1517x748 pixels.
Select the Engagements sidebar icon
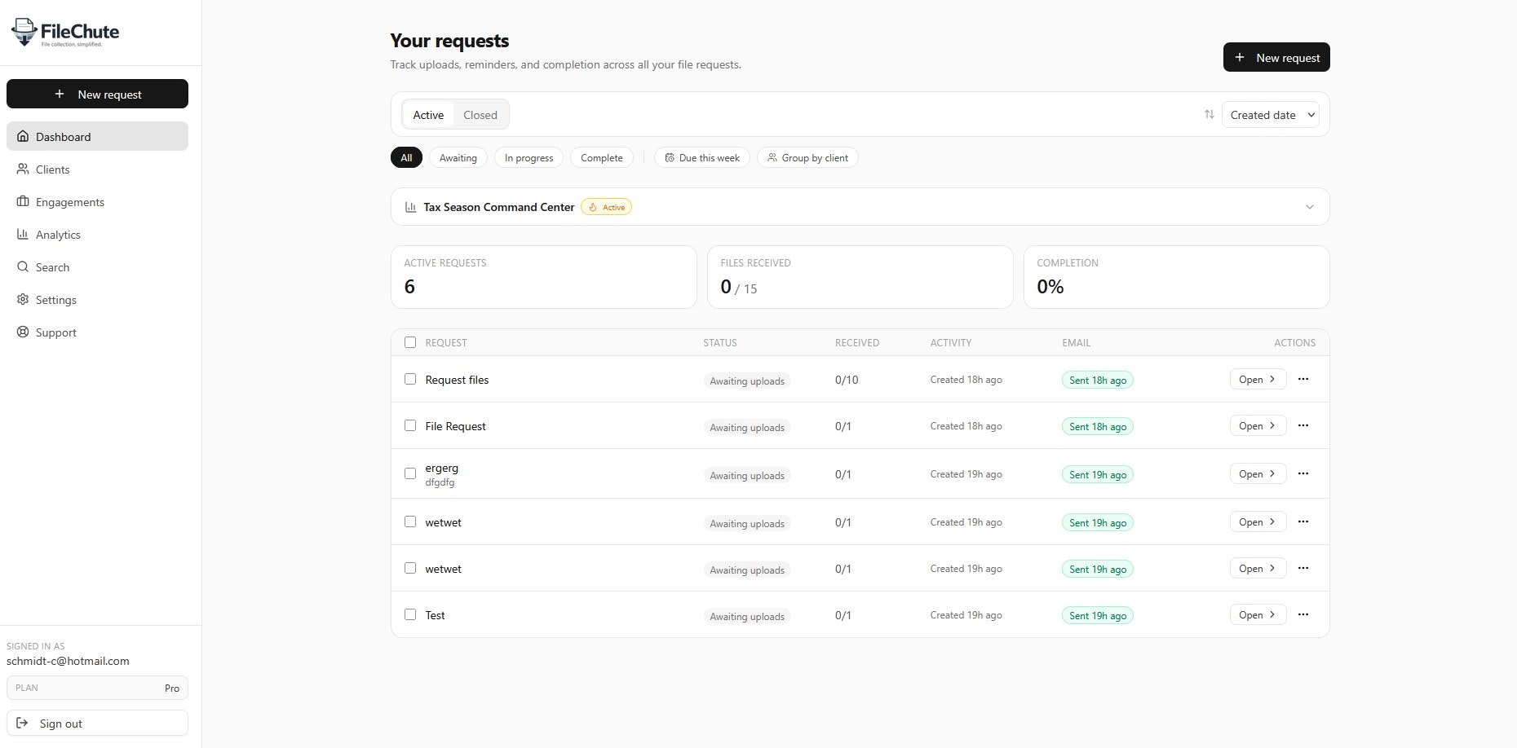[24, 202]
